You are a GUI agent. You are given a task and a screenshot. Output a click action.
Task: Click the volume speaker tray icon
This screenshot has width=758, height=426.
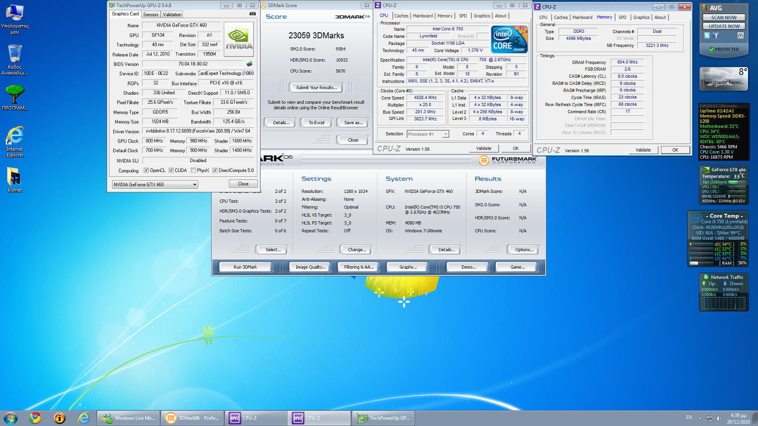click(x=719, y=418)
